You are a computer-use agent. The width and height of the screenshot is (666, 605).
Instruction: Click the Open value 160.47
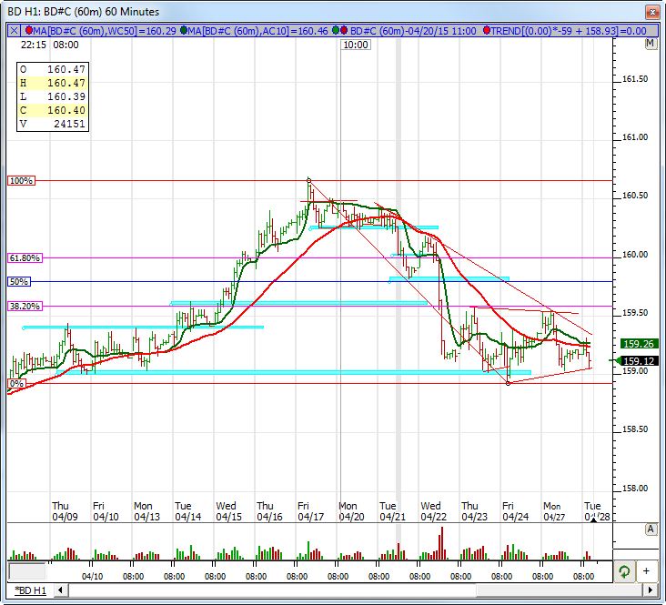click(66, 69)
